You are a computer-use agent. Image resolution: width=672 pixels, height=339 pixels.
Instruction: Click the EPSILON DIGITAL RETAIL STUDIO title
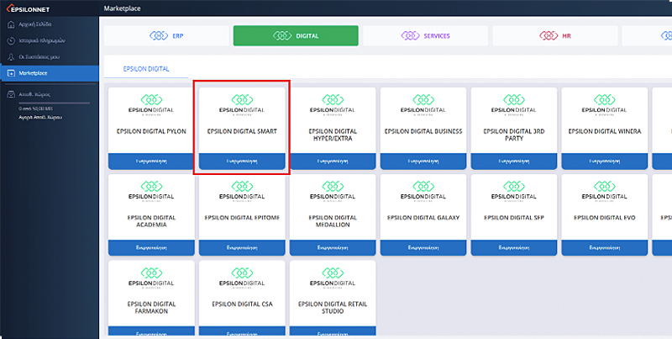333,308
